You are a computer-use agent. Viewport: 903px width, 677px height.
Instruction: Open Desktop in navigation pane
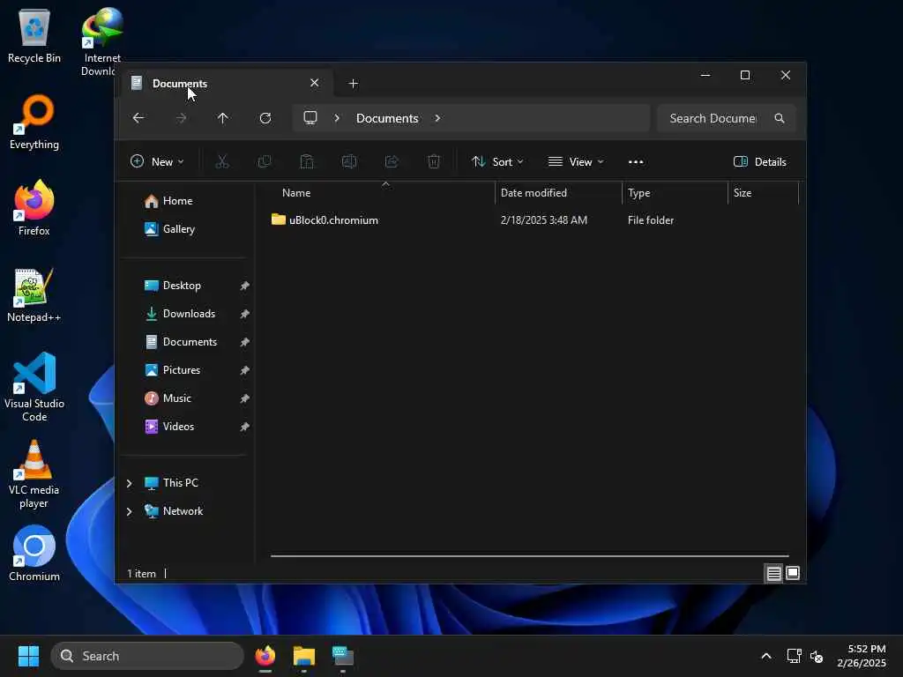(x=182, y=286)
